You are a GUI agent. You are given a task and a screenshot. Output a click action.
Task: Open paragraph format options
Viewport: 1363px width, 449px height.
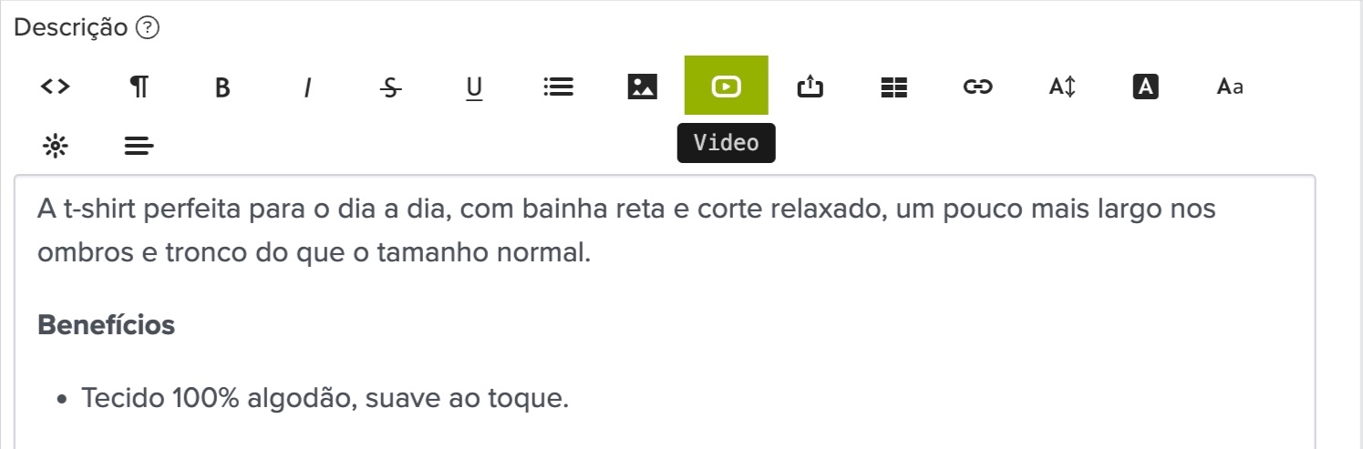point(139,87)
